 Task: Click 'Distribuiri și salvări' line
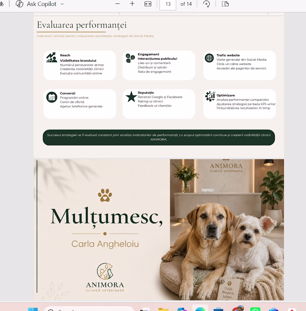click(152, 67)
